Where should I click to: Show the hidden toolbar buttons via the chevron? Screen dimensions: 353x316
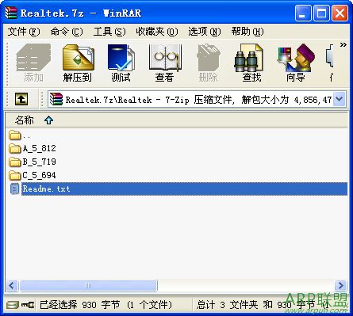click(x=343, y=44)
